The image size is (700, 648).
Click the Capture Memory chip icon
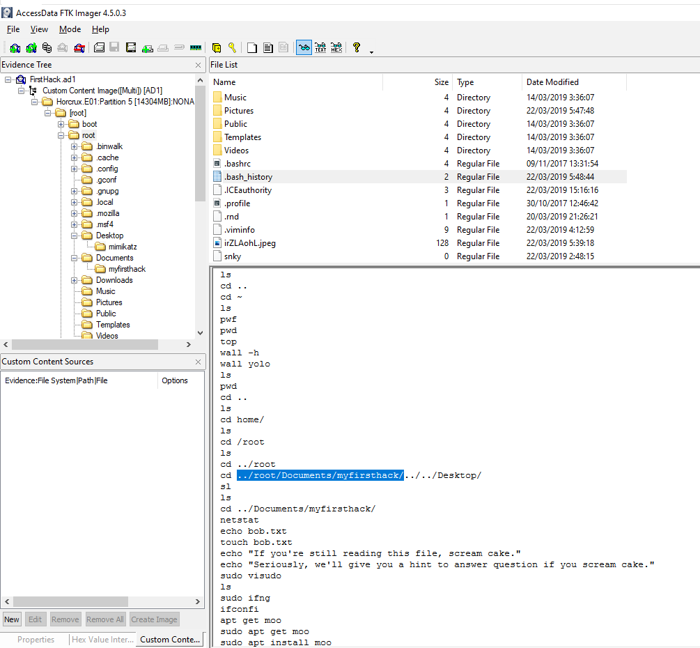[x=196, y=47]
